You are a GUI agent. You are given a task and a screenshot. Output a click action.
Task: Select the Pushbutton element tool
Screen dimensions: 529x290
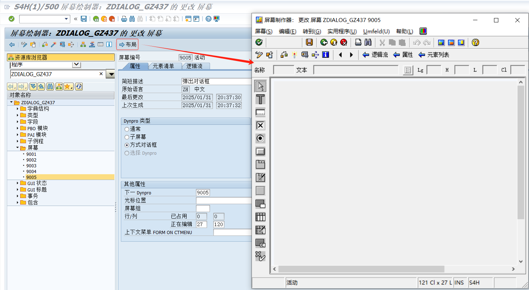coord(261,151)
